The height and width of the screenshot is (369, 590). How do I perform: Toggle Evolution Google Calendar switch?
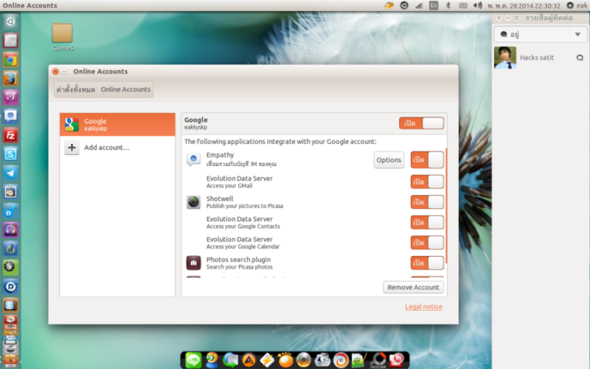click(x=427, y=243)
